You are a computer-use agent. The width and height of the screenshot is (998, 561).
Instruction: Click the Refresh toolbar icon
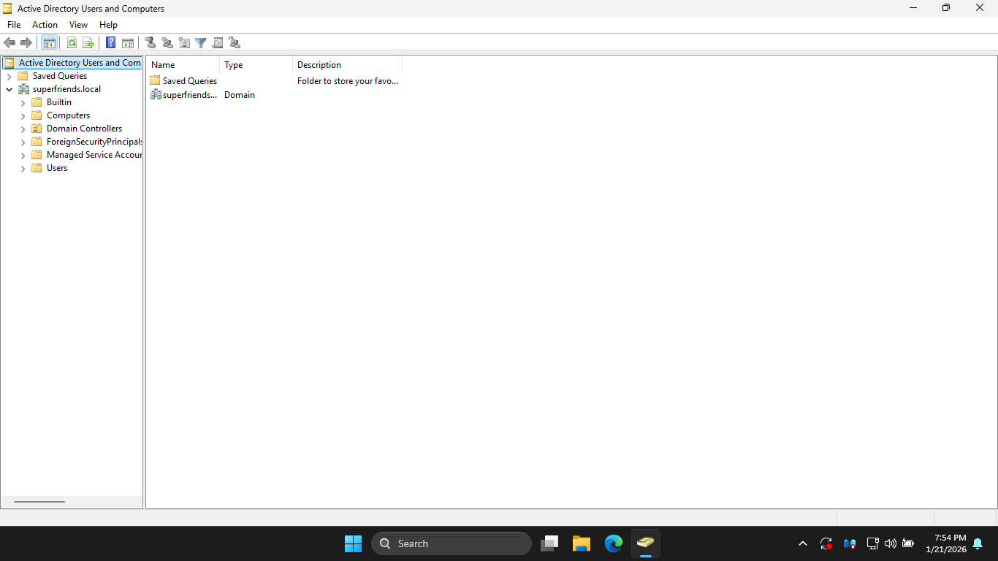[x=72, y=43]
